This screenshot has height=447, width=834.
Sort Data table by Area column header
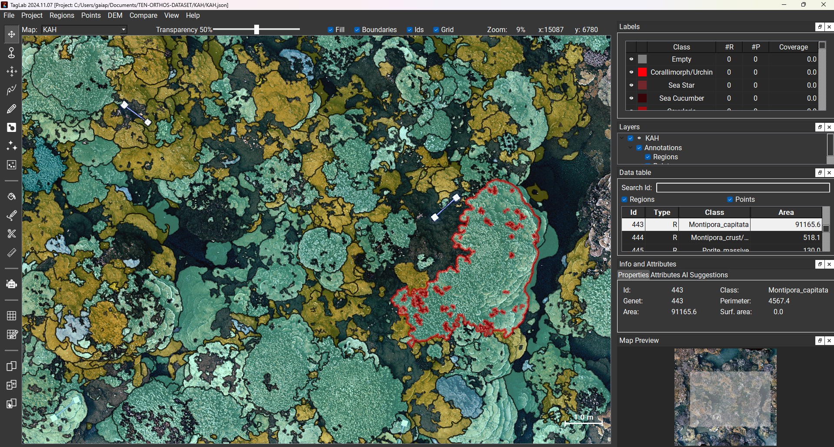(786, 213)
